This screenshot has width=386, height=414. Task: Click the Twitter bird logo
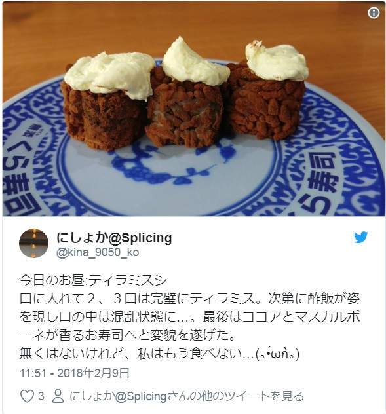pyautogui.click(x=361, y=237)
